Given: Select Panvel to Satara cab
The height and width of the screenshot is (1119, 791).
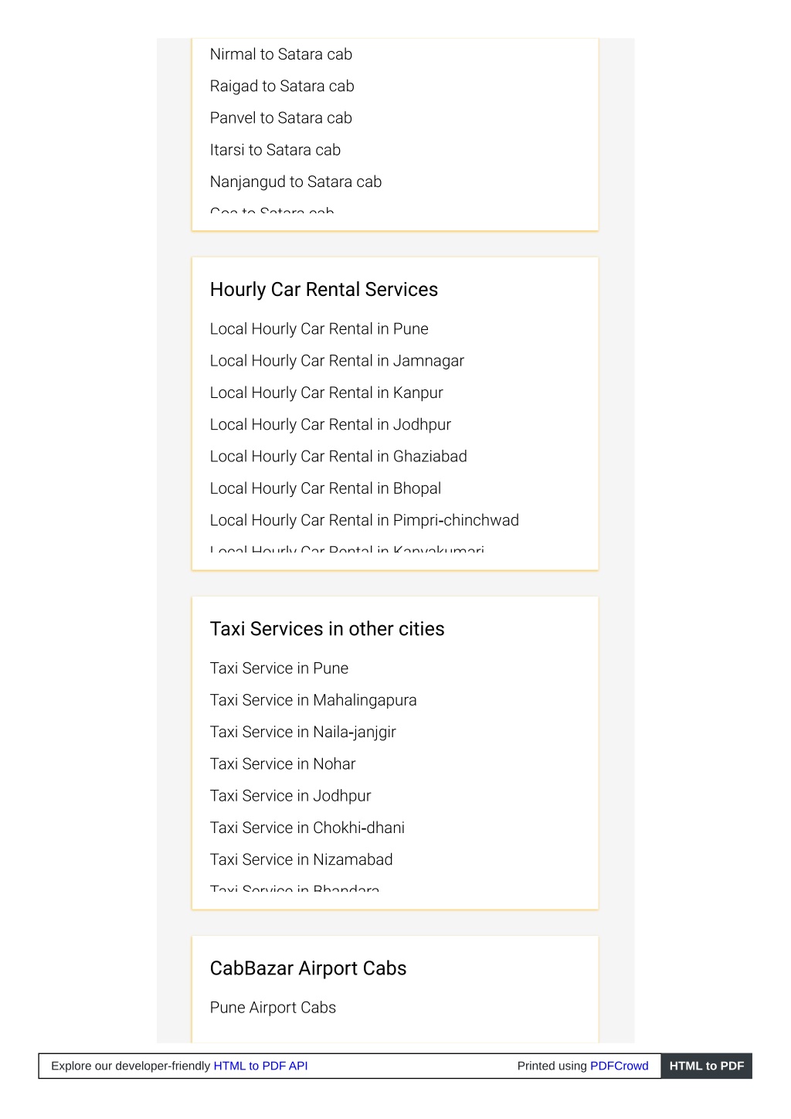Looking at the screenshot, I should click(281, 118).
